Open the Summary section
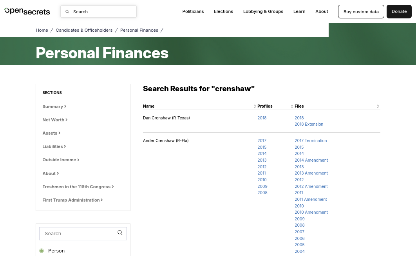 (x=54, y=106)
